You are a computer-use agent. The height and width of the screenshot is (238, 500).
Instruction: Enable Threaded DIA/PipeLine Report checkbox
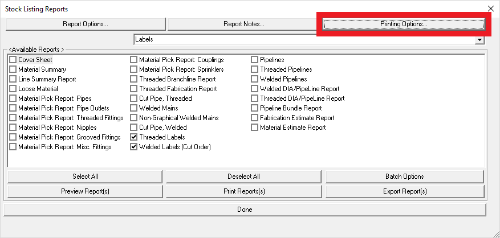(x=254, y=99)
